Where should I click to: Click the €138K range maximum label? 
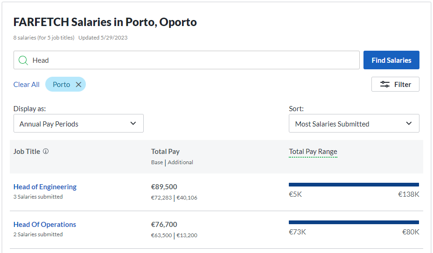tap(409, 194)
